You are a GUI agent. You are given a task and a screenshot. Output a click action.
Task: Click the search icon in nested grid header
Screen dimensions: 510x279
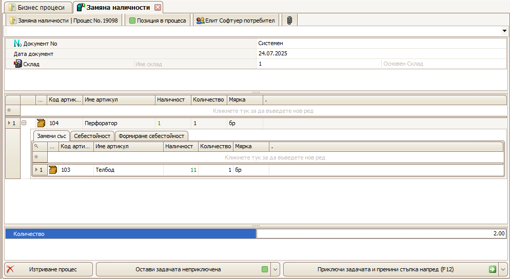(36, 146)
